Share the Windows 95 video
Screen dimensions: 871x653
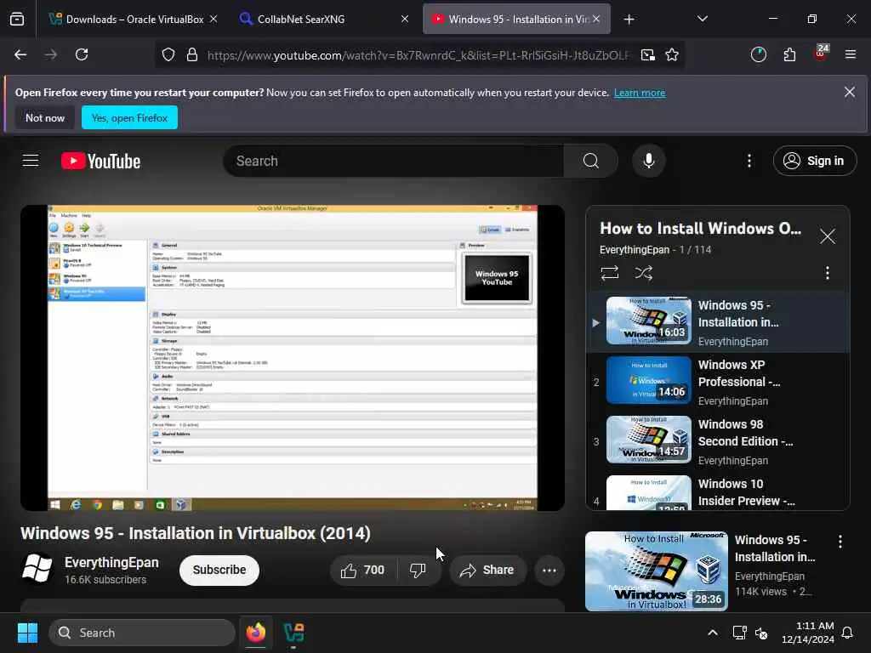coord(487,571)
